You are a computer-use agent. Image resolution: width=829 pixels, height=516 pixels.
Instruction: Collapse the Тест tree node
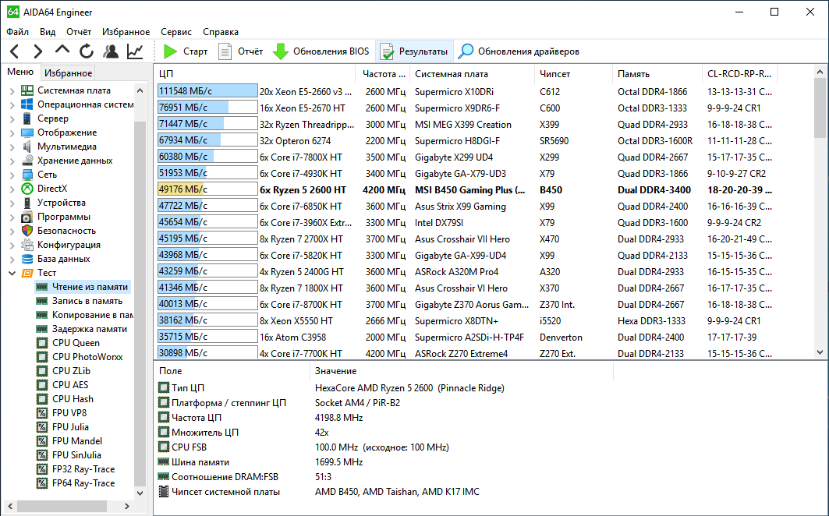[12, 273]
